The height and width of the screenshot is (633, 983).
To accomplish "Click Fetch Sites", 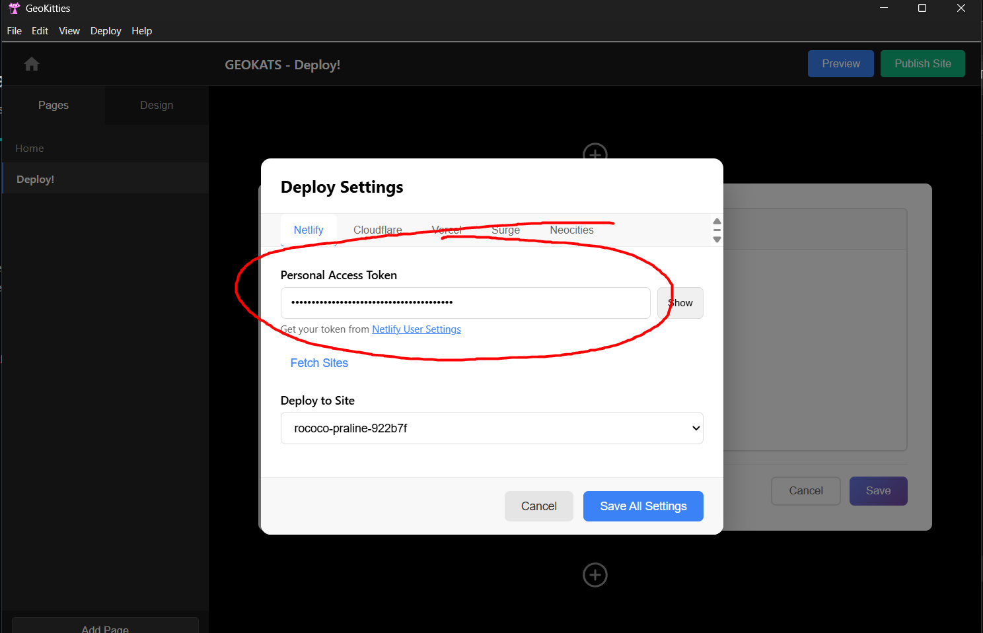I will click(319, 363).
